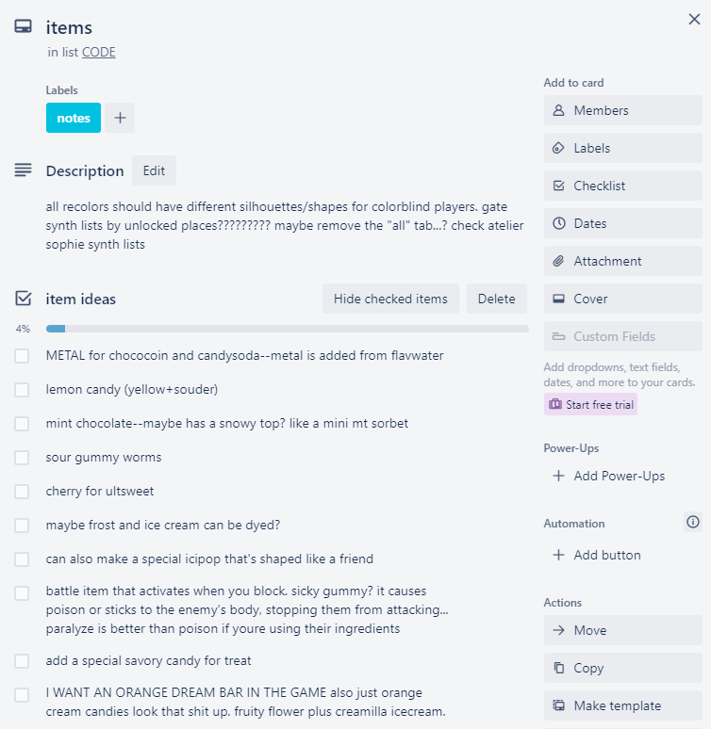Add an Attachment using the paperclip button
Viewport: 711px width, 729px height.
tap(622, 261)
